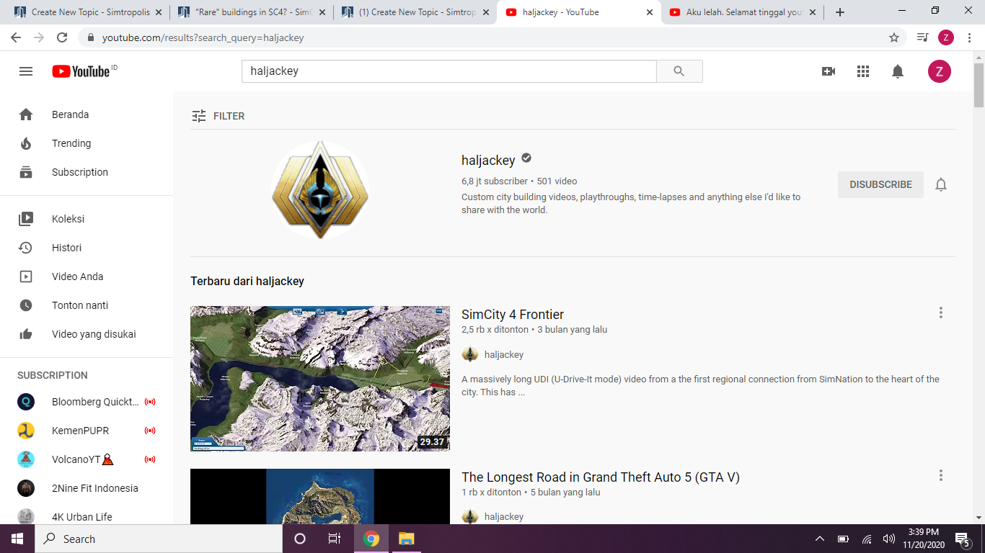Reload the page in Chrome

tap(62, 37)
